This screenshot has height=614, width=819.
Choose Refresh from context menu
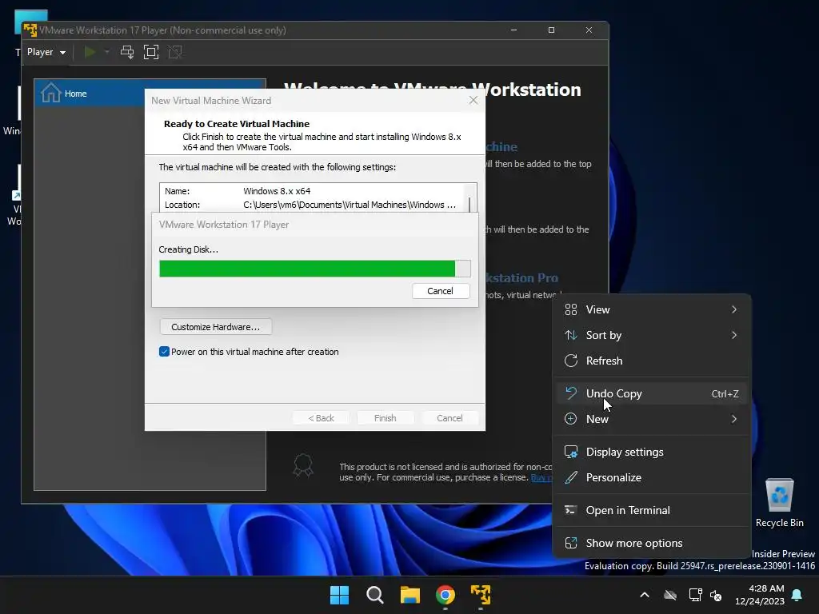point(651,361)
